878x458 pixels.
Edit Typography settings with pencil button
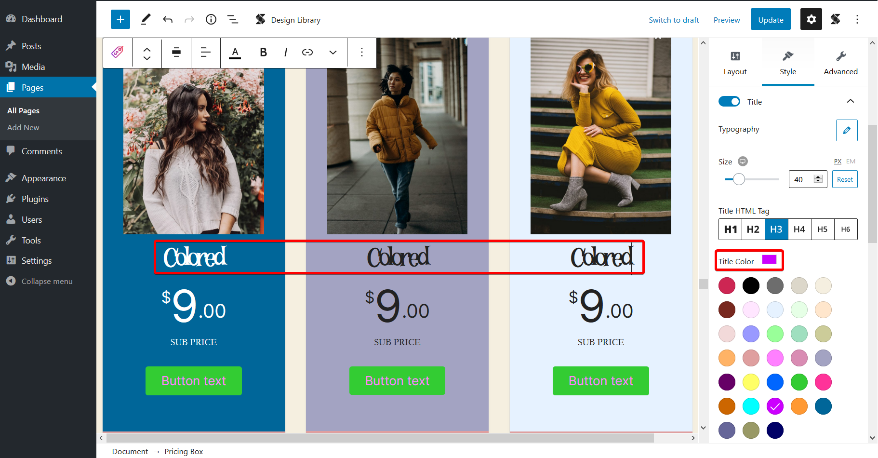pyautogui.click(x=847, y=130)
